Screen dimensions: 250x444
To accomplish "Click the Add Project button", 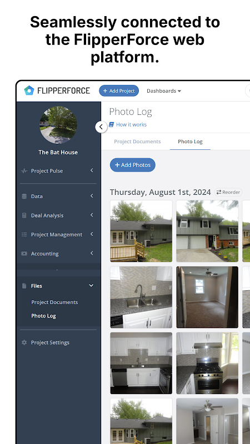I will click(x=119, y=90).
